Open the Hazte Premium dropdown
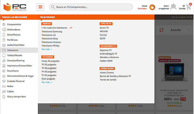Viewport: 194px width, 114px height. coord(143,7)
